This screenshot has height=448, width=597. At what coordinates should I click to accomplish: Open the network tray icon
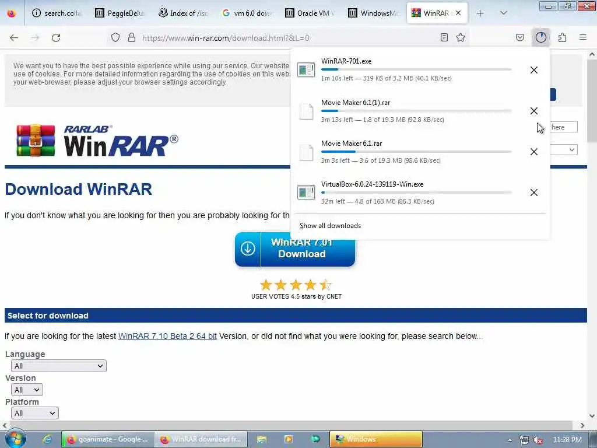pyautogui.click(x=524, y=440)
